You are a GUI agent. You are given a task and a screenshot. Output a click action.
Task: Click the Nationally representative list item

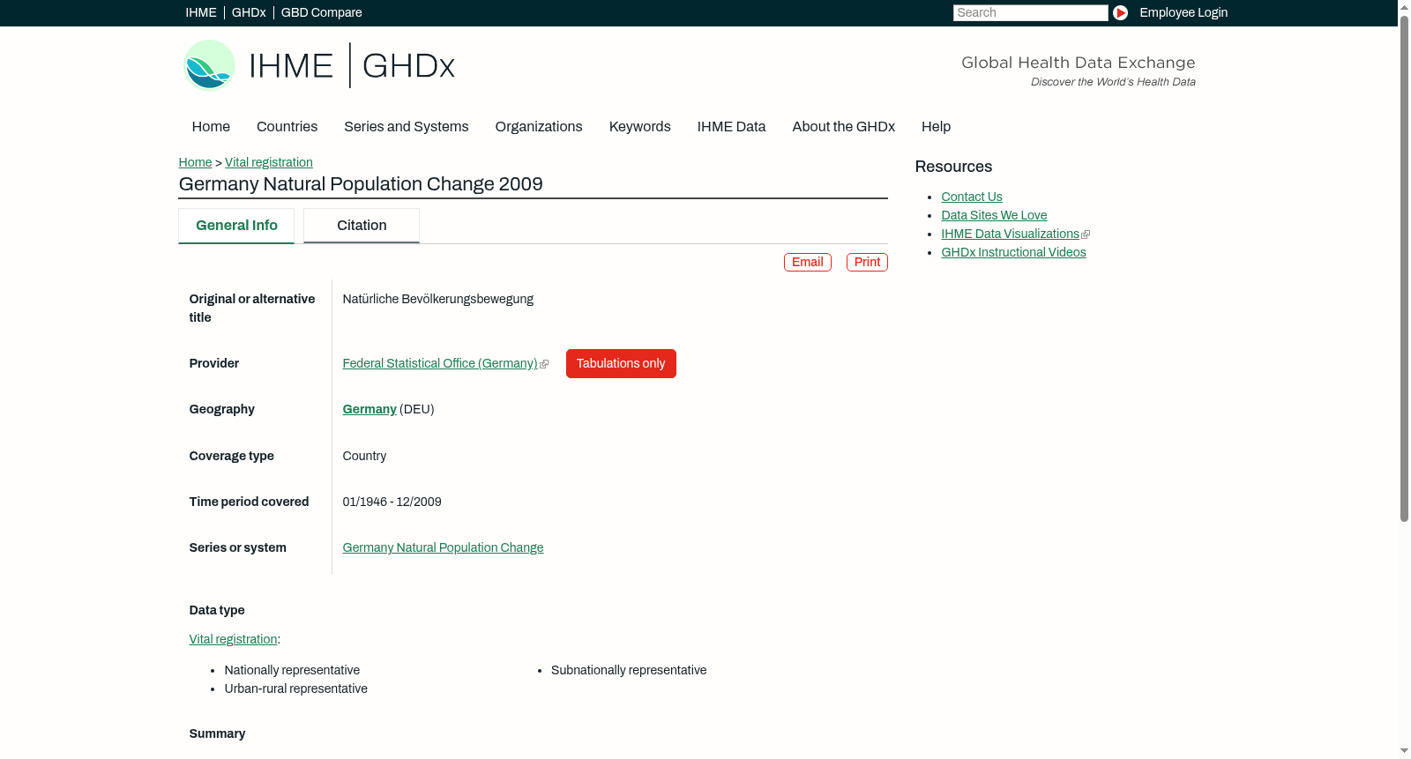coord(292,670)
